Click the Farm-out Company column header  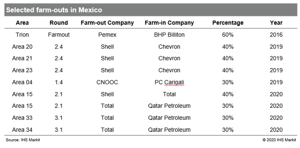tap(107, 23)
